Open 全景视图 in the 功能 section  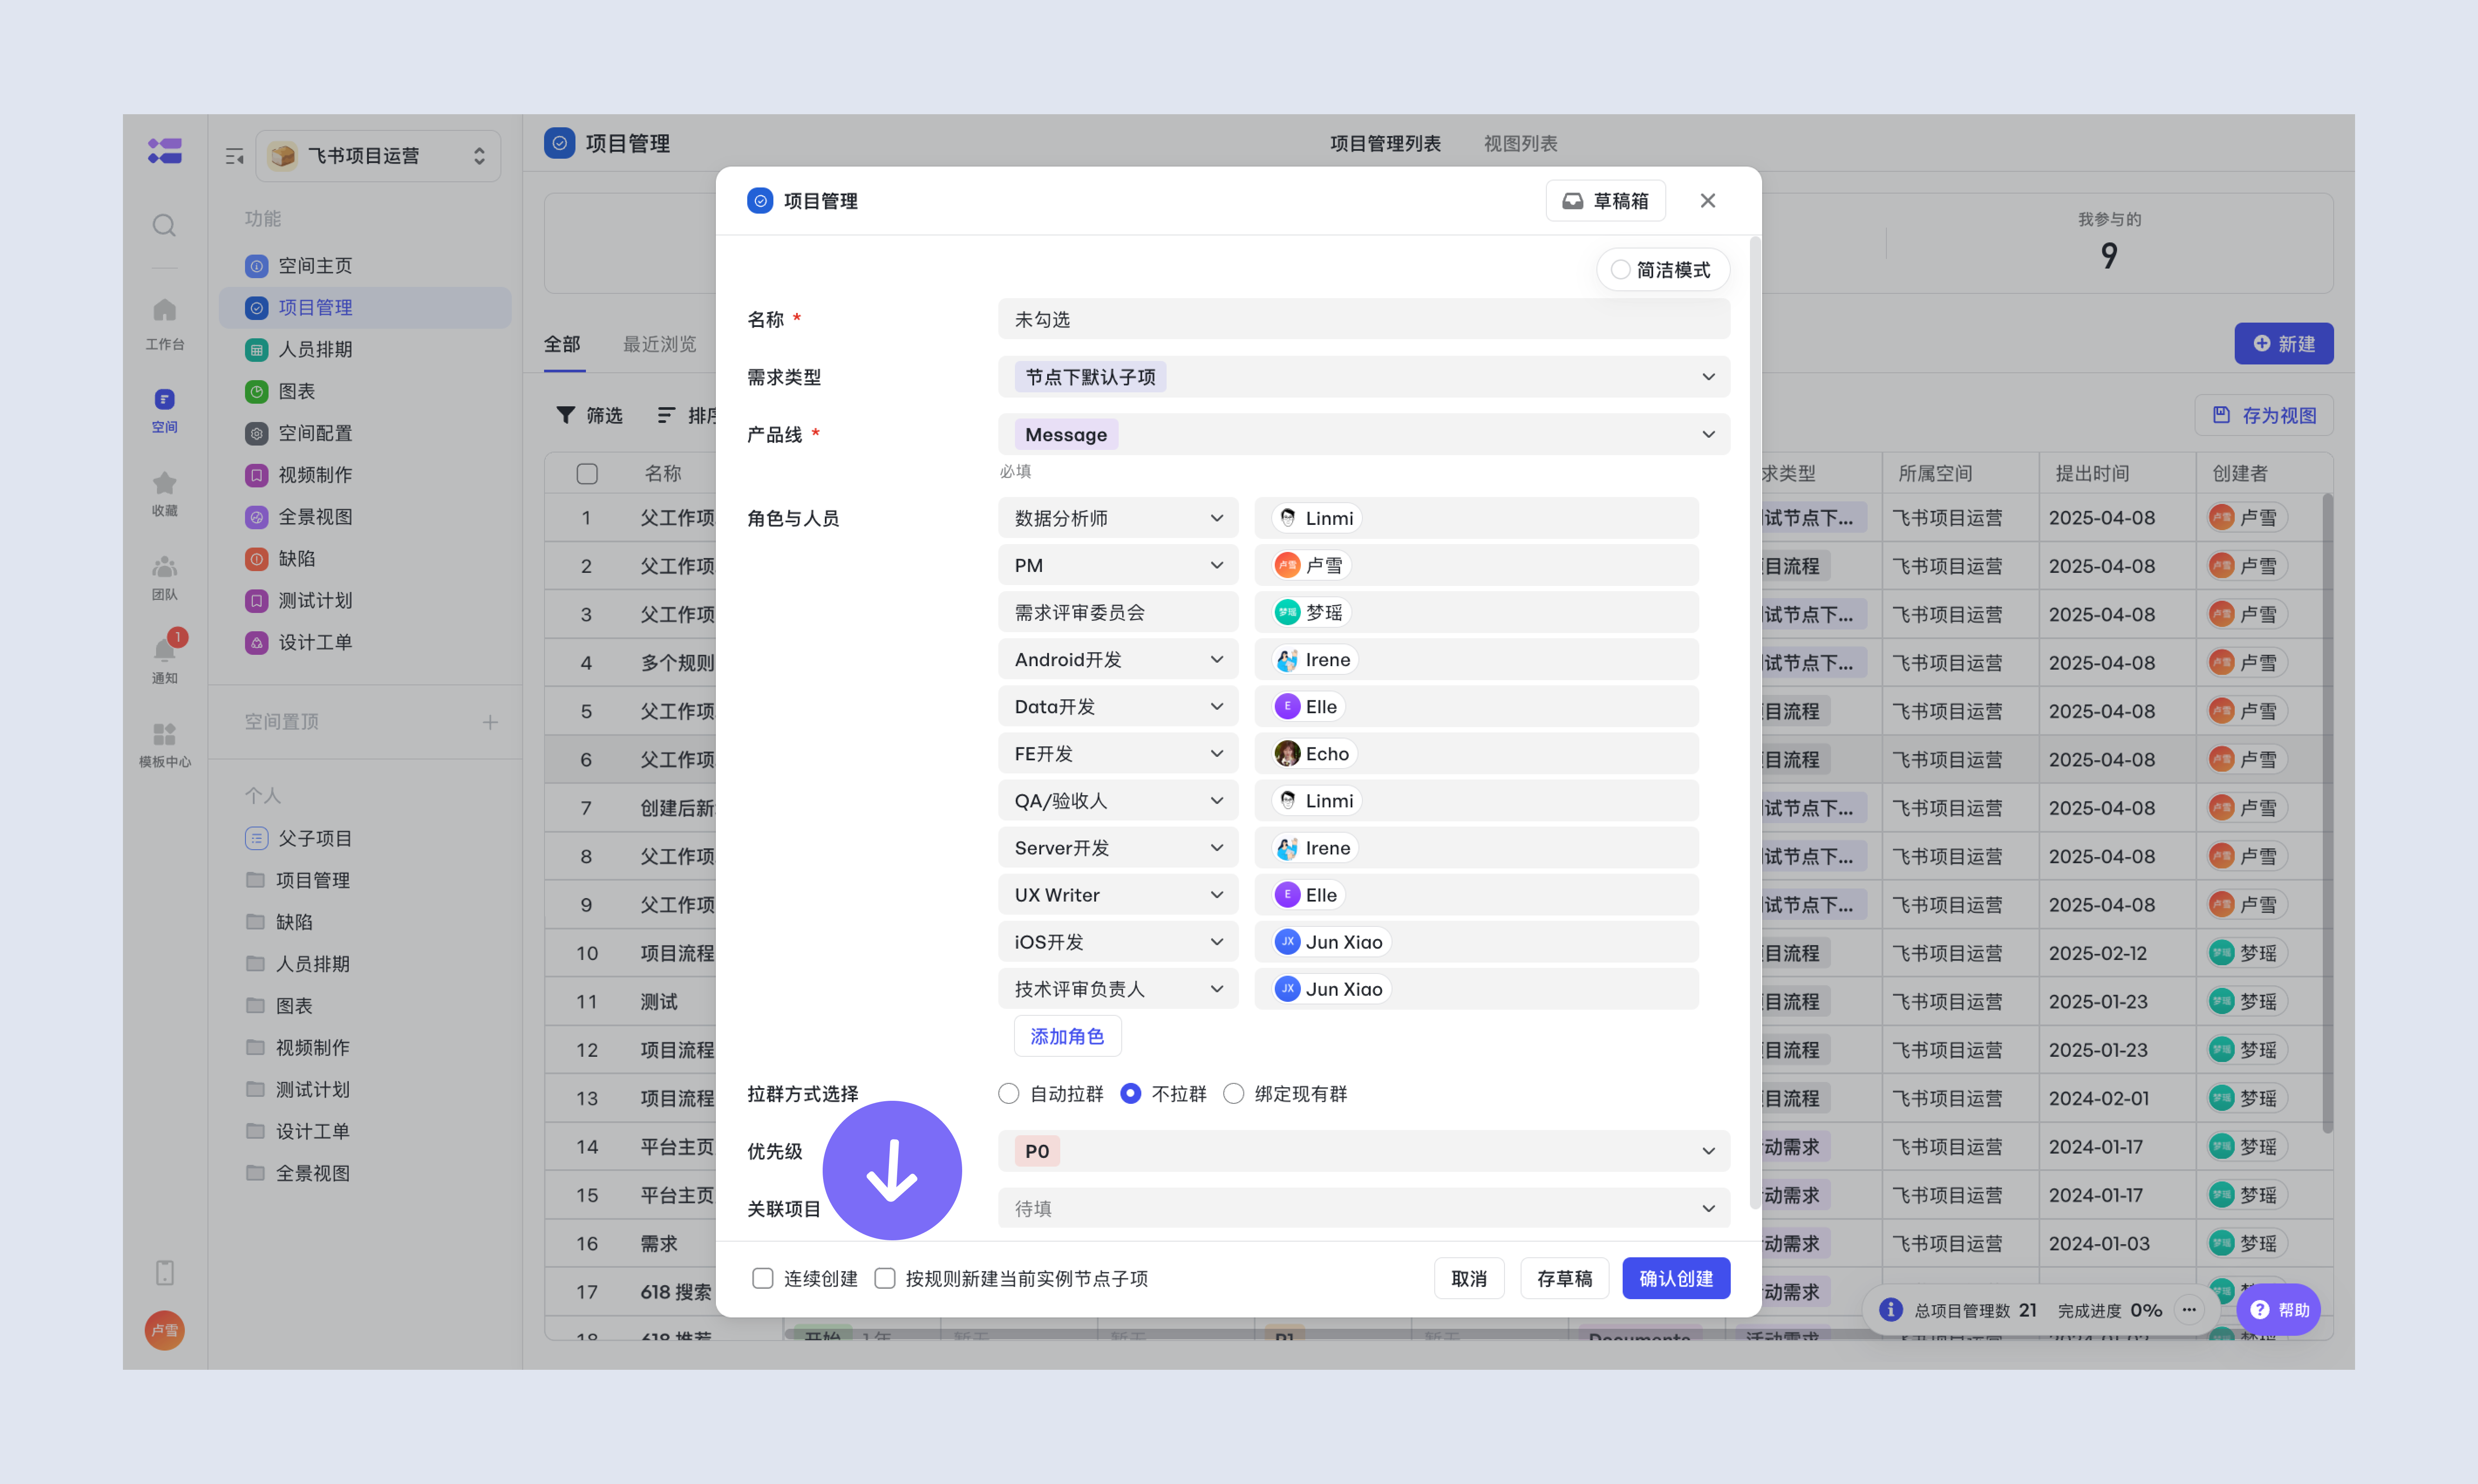[x=365, y=517]
